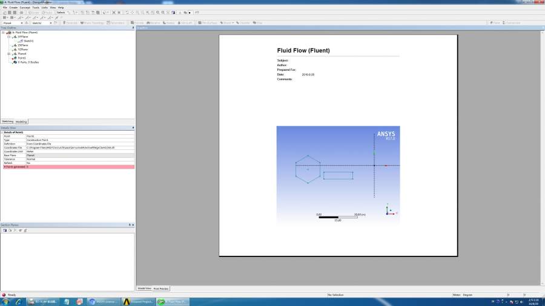Switch to the Model View tab
Image resolution: width=545 pixels, height=306 pixels.
point(144,288)
